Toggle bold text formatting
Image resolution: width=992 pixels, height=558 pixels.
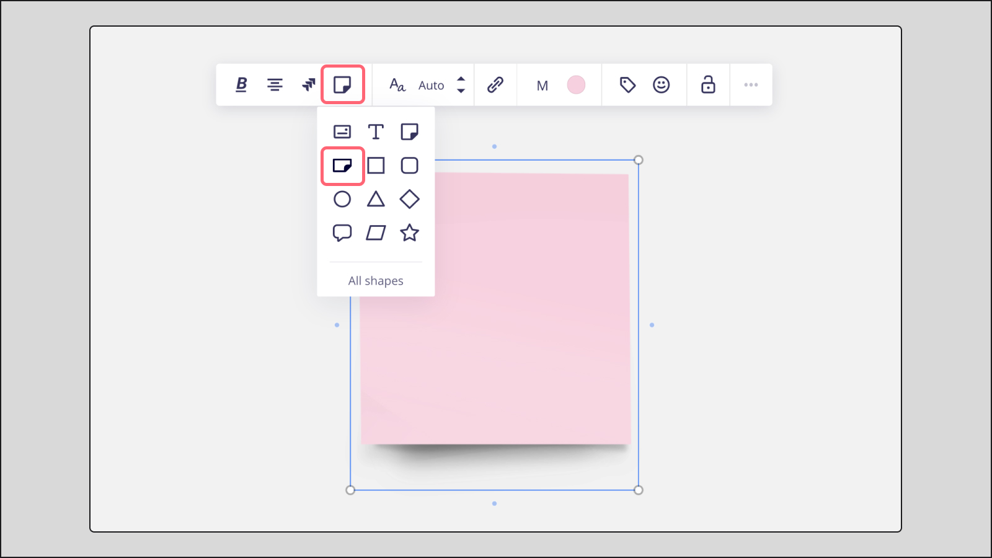(x=241, y=84)
